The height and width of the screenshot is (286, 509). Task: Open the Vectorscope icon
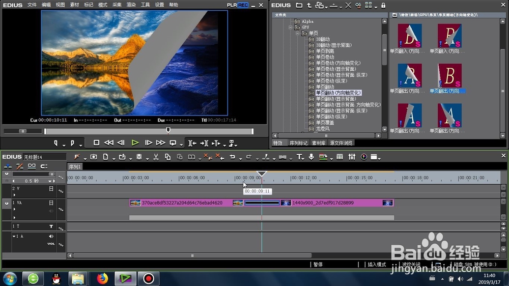pyautogui.click(x=364, y=157)
